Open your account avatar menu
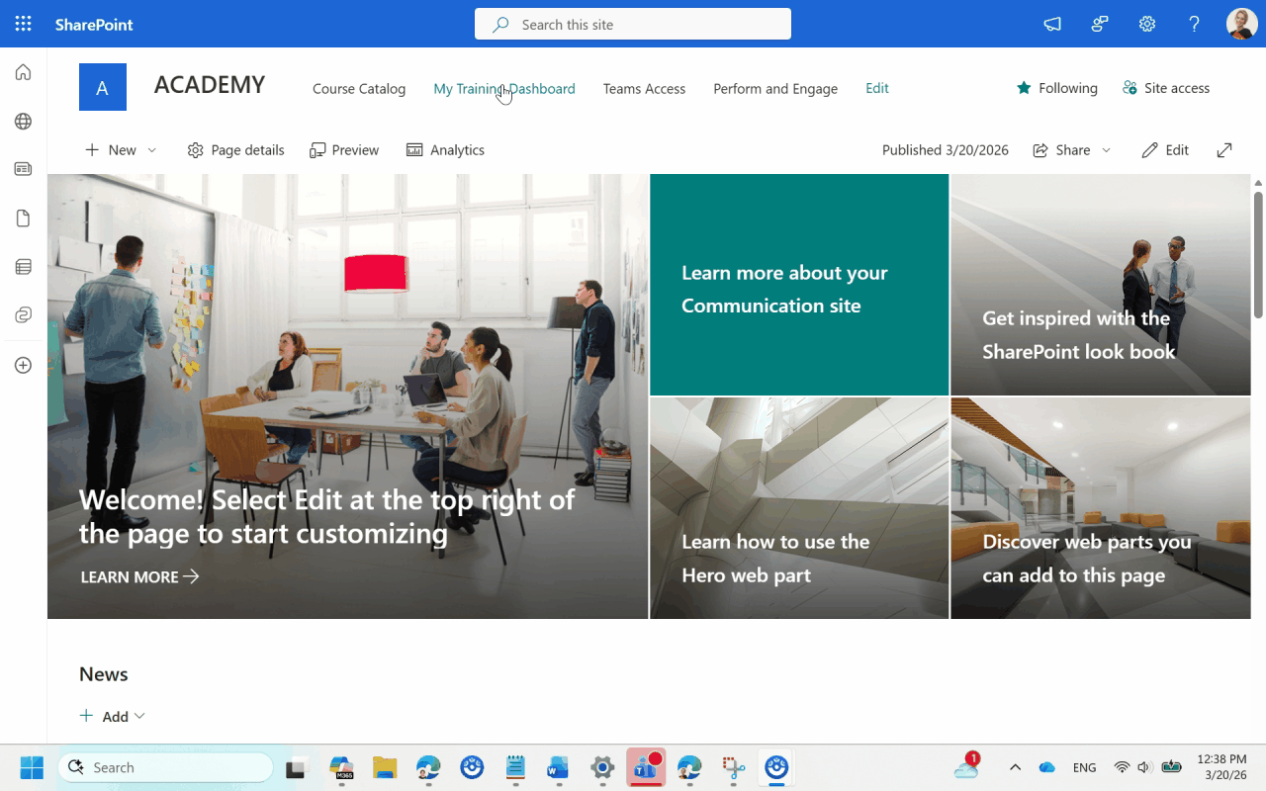 [1240, 23]
